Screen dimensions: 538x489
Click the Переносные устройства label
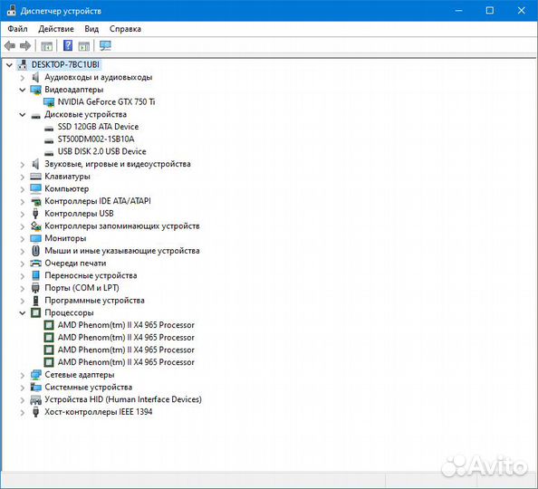click(x=91, y=275)
